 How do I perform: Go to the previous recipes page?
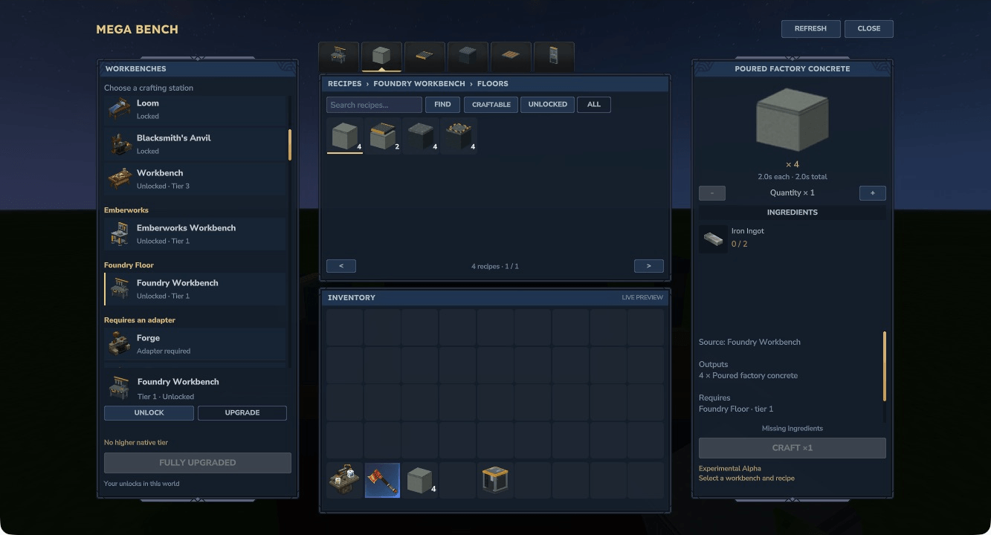coord(341,266)
